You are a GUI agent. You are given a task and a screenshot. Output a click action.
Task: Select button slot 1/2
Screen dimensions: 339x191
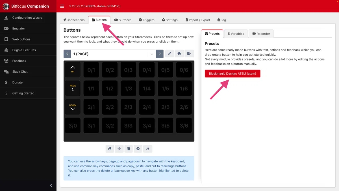(110, 88)
